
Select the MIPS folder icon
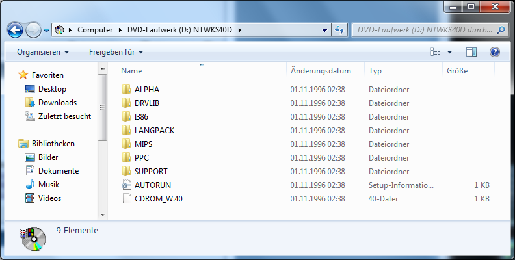click(x=126, y=144)
